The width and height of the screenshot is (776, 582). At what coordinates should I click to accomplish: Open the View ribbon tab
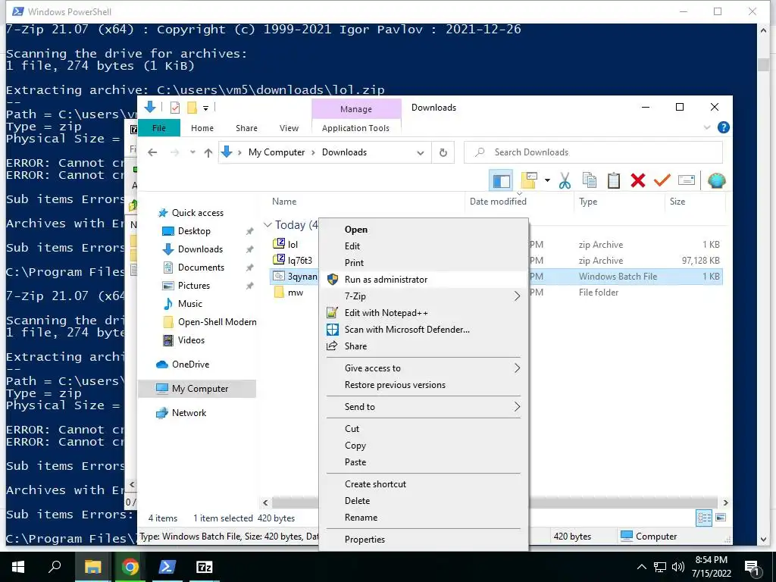click(289, 128)
